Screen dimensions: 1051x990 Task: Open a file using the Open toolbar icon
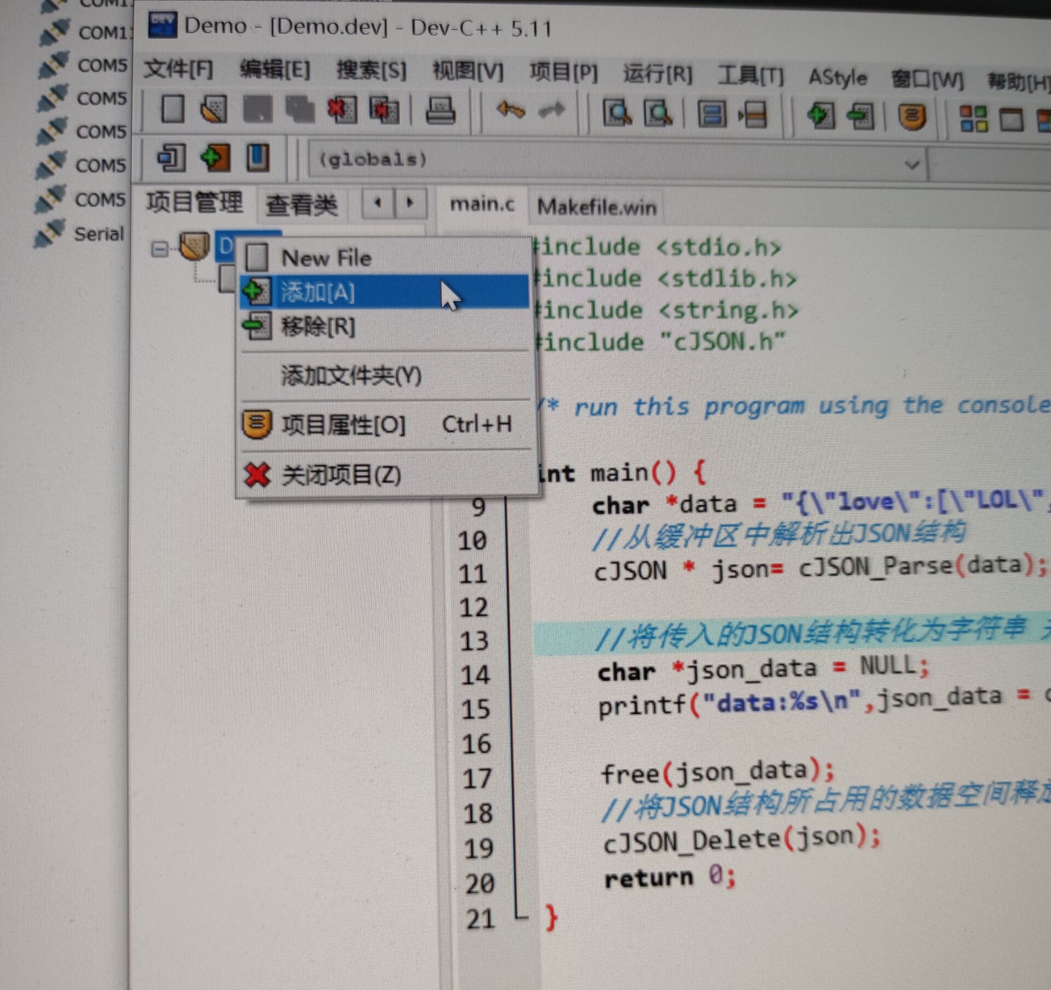(x=213, y=109)
